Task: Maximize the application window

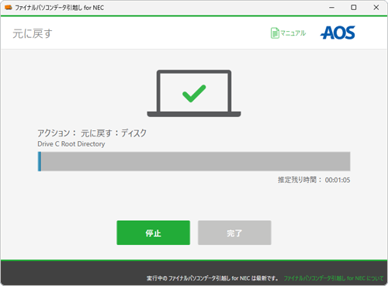Action: pyautogui.click(x=354, y=8)
